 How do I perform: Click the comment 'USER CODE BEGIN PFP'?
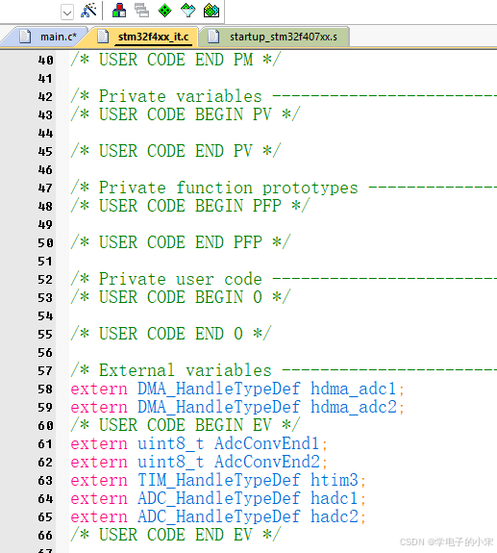point(190,206)
